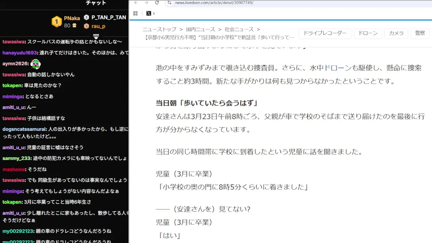Click the heading 当日朝「歩いていたら会うはず」
This screenshot has width=432, height=243.
pyautogui.click(x=207, y=103)
